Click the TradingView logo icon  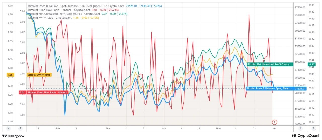click(4, 136)
